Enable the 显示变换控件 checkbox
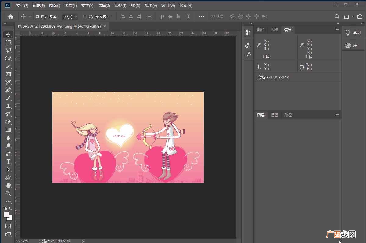The height and width of the screenshot is (243, 366). pos(85,16)
